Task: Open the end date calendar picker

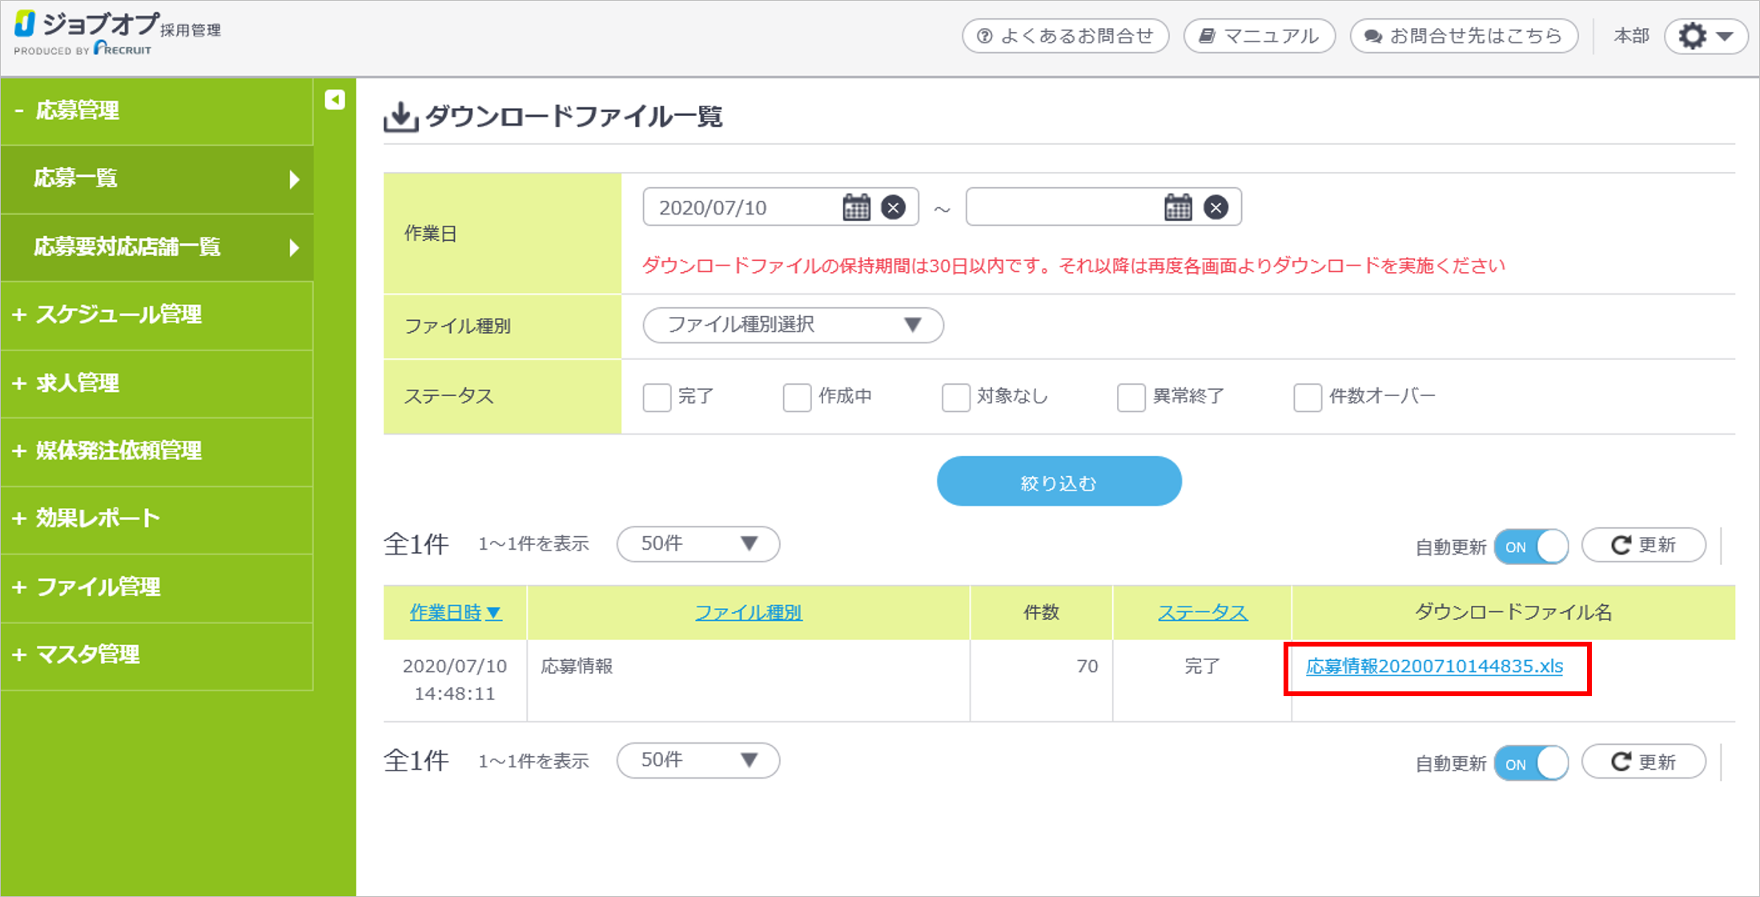Action: pyautogui.click(x=1178, y=207)
